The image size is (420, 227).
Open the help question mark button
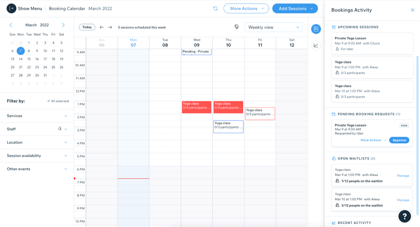(x=404, y=216)
